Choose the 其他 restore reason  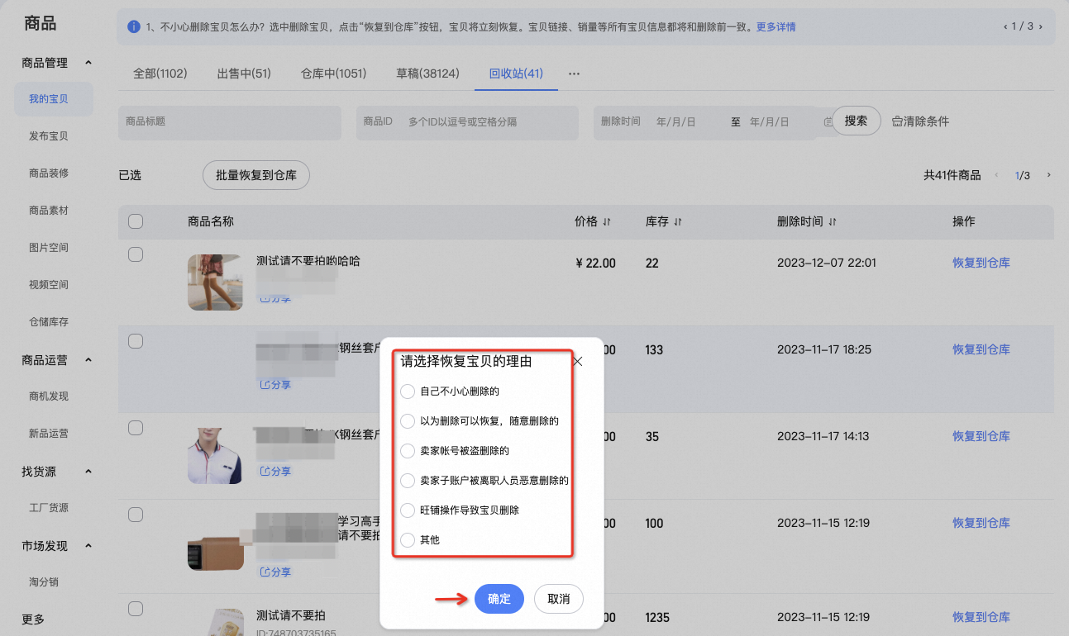click(x=407, y=539)
